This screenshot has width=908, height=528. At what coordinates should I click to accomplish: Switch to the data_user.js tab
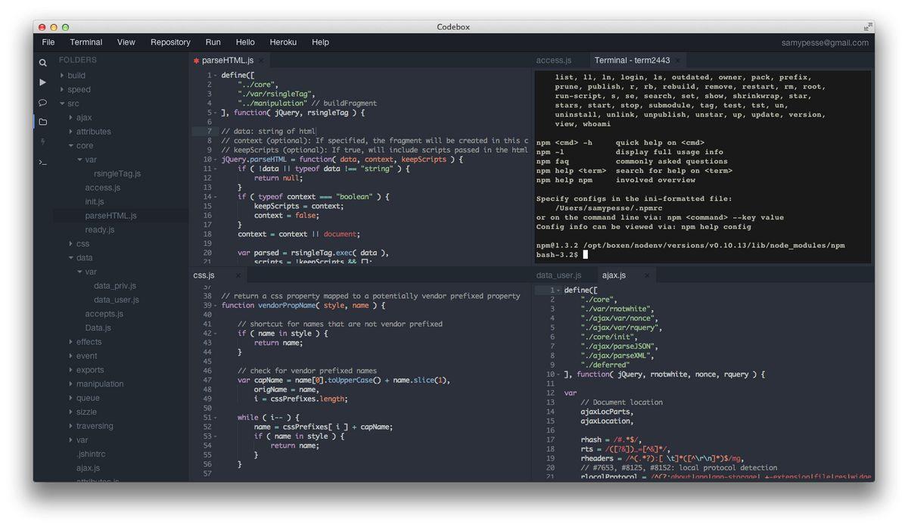(559, 275)
